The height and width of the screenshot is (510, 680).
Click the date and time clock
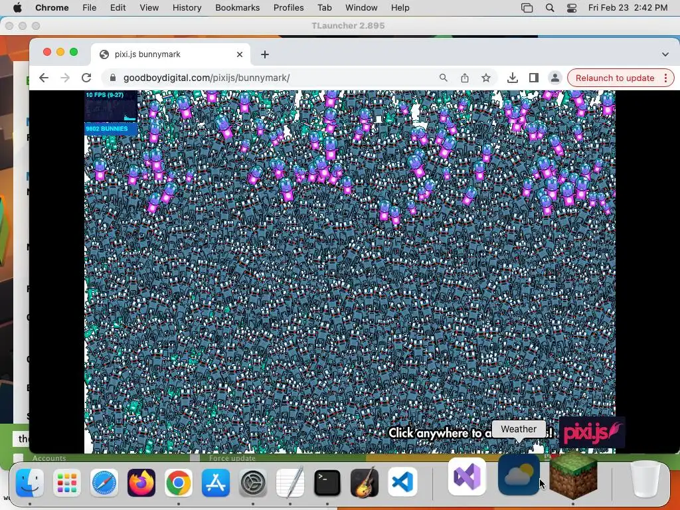coord(628,7)
